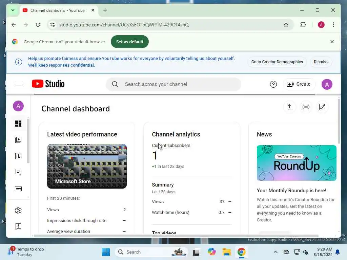Open a new browser tab

pyautogui.click(x=105, y=10)
